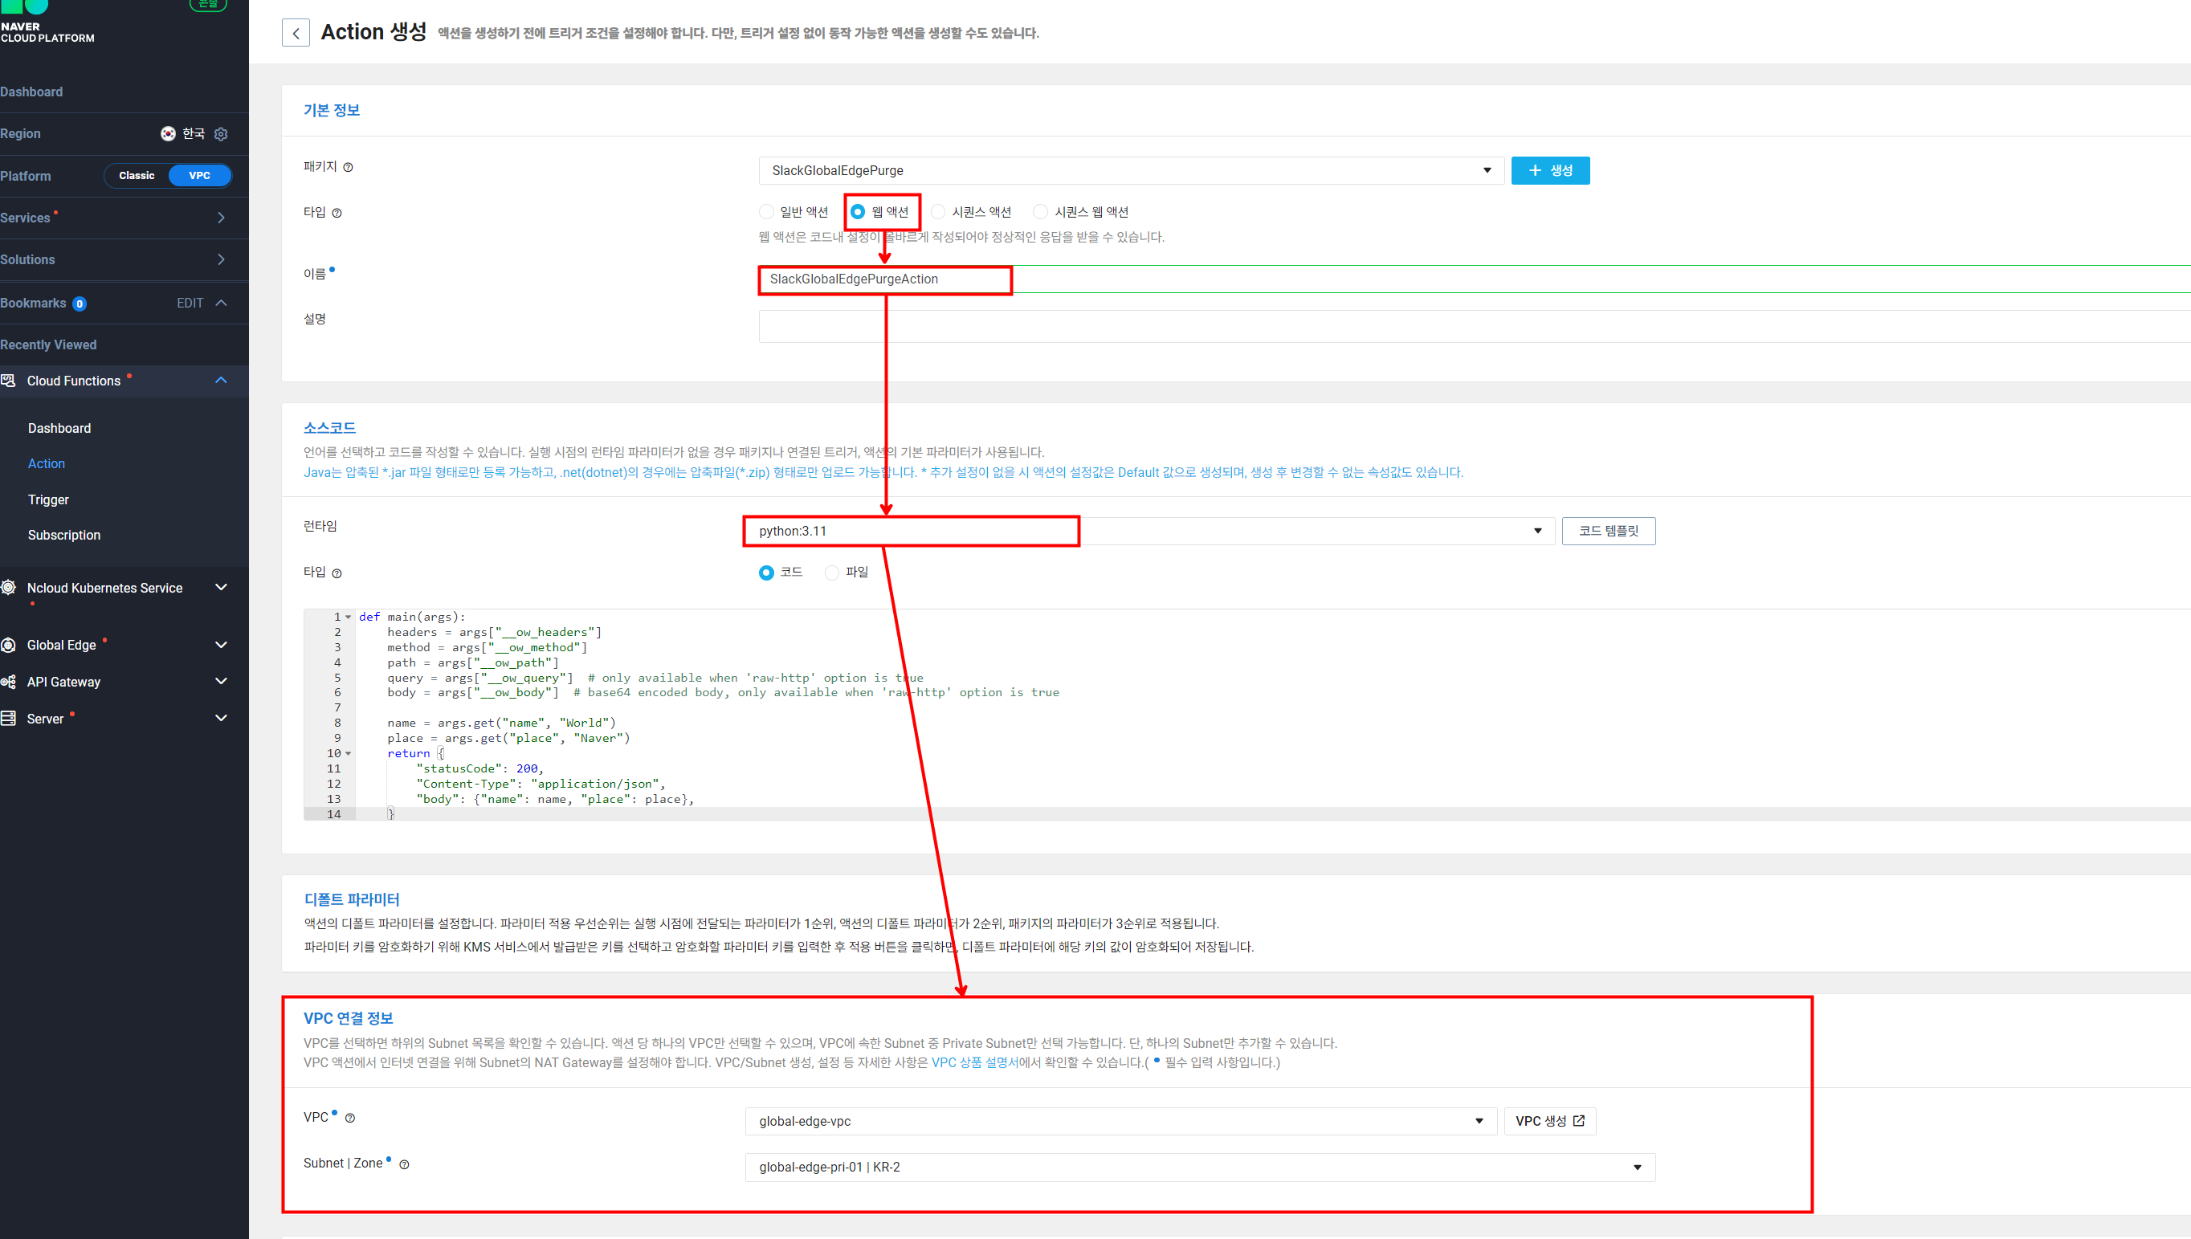Click the API Gateway sidebar icon

[9, 682]
